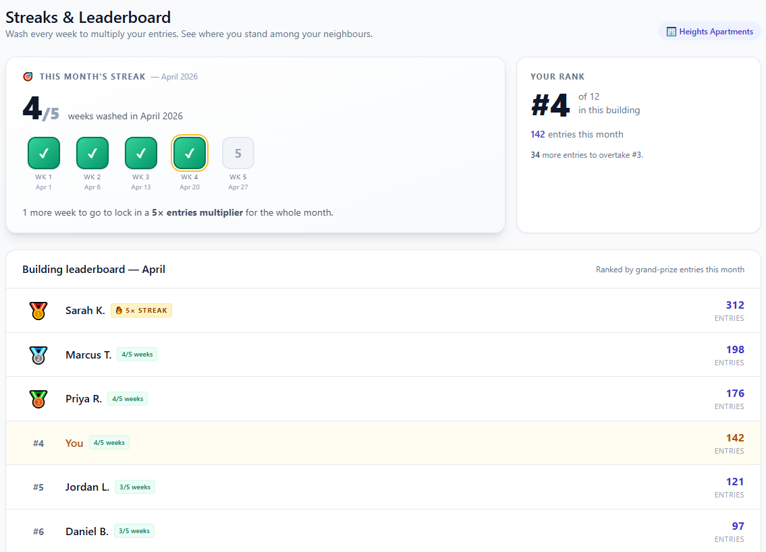Click the target icon beside This Month's Streak
766x552 pixels.
[x=28, y=77]
